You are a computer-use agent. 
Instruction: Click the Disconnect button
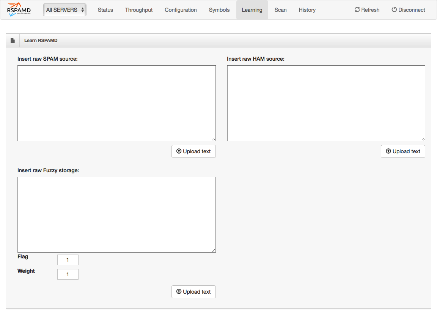point(408,10)
